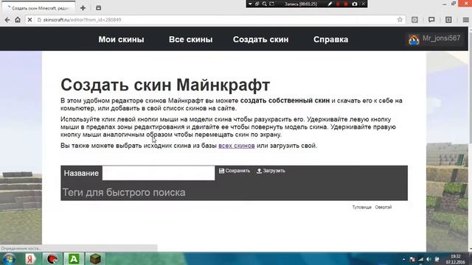Image resolution: width=472 pixels, height=265 pixels.
Task: Click the taskbar clock showing 19:32
Action: (x=456, y=259)
